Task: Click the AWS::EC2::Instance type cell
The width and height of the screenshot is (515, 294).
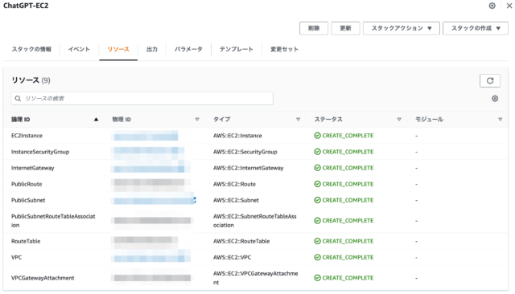Action: coord(237,136)
